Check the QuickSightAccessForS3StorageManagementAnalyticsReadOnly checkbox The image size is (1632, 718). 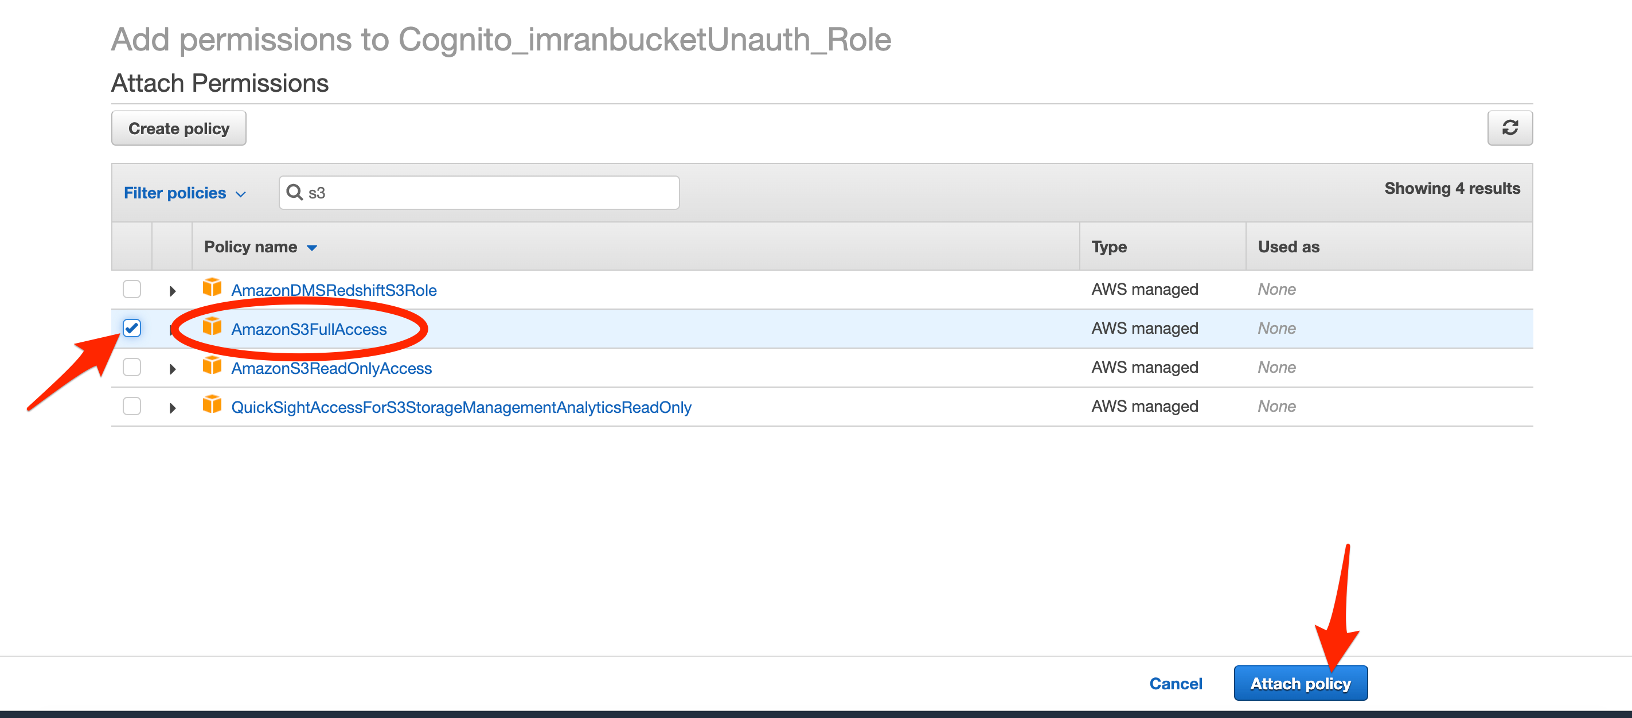point(132,406)
